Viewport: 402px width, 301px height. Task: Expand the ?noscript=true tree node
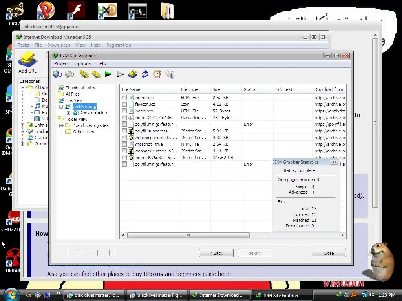(x=68, y=113)
